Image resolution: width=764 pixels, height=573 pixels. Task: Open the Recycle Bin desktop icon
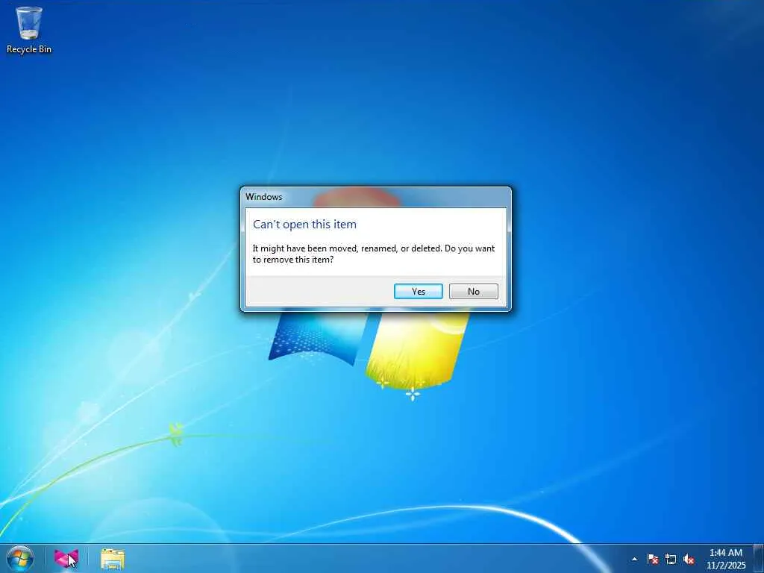point(29,30)
